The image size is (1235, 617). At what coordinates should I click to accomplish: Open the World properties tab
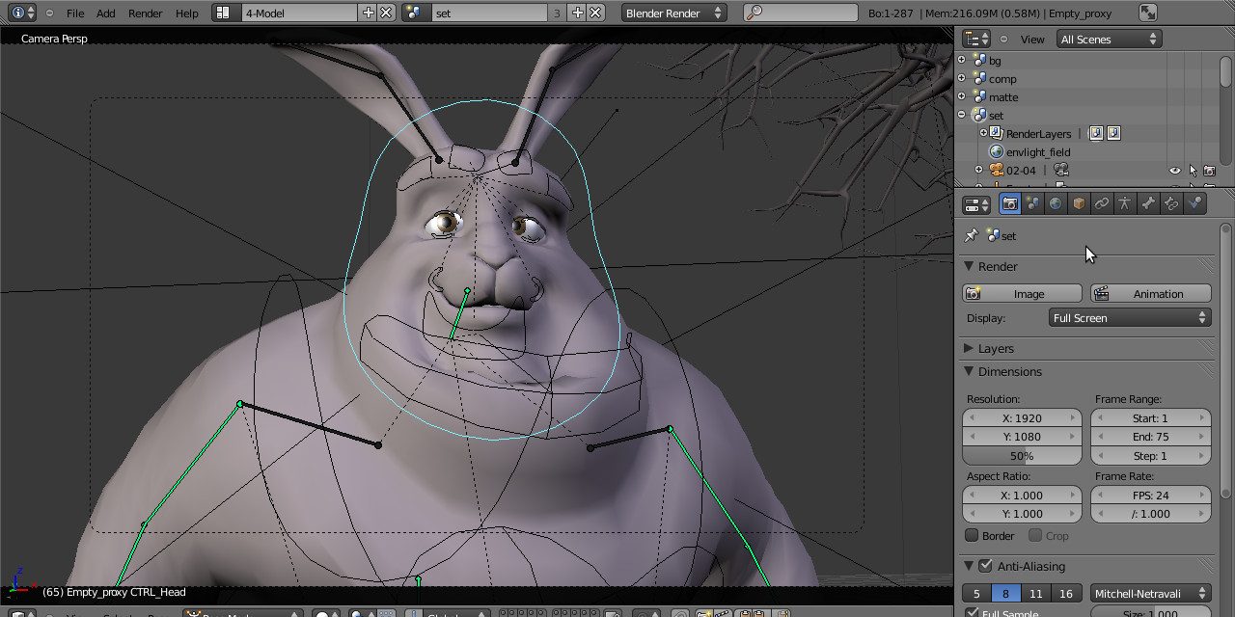[1056, 203]
